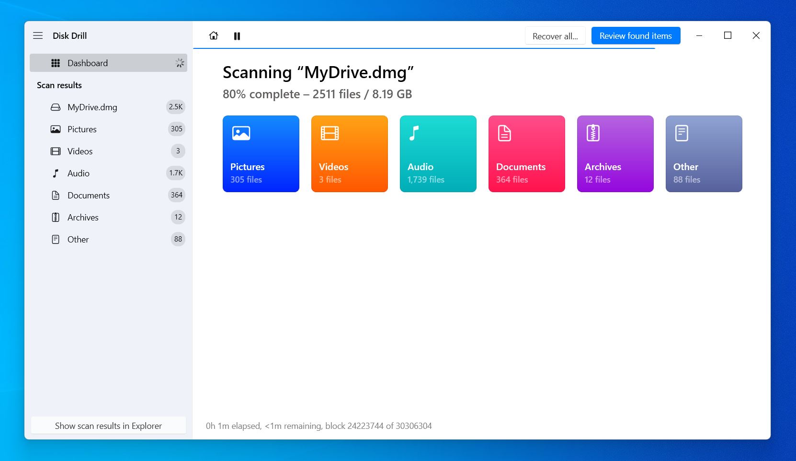Open Audio in scan results list

tap(108, 173)
